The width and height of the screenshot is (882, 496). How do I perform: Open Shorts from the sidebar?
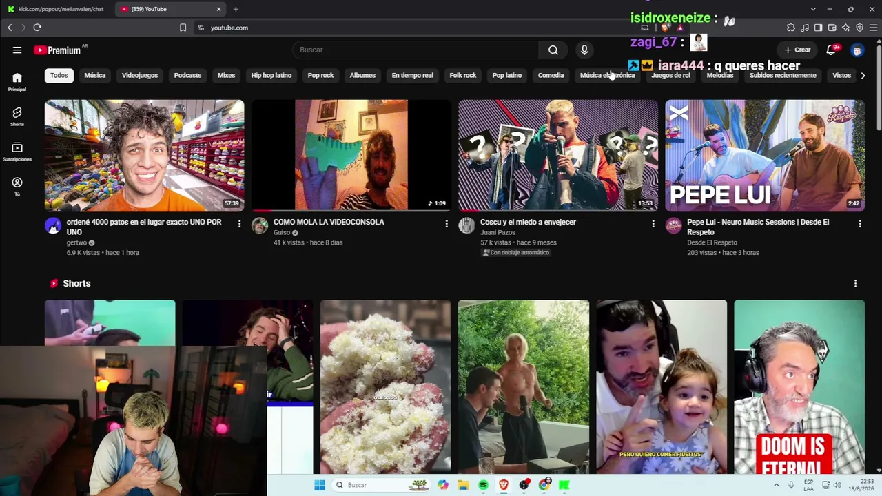pyautogui.click(x=17, y=116)
